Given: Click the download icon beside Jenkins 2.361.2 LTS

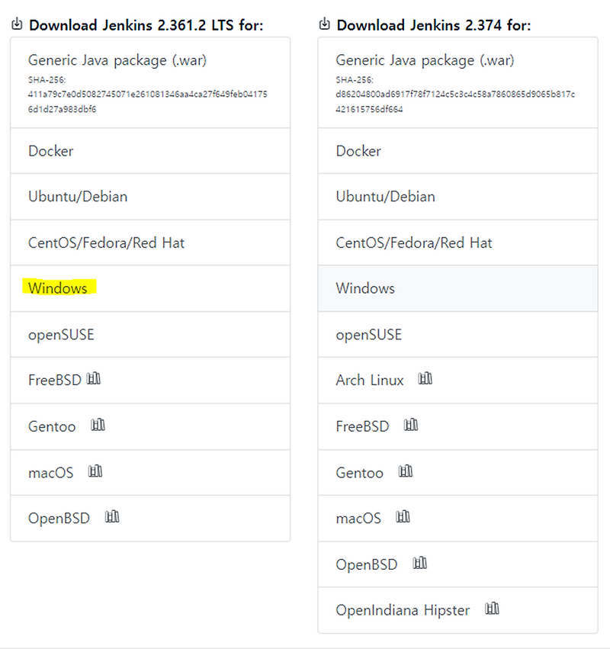Looking at the screenshot, I should (x=17, y=24).
